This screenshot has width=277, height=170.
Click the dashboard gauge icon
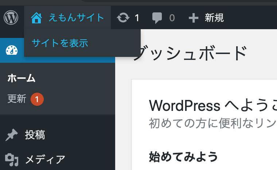coord(12,50)
